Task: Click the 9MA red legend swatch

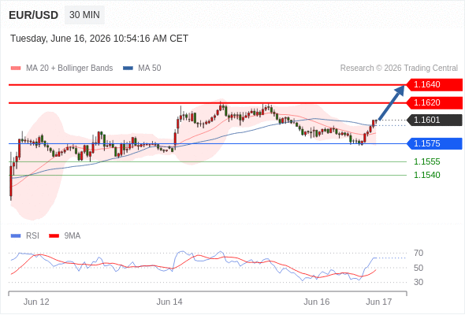Action: [54, 236]
